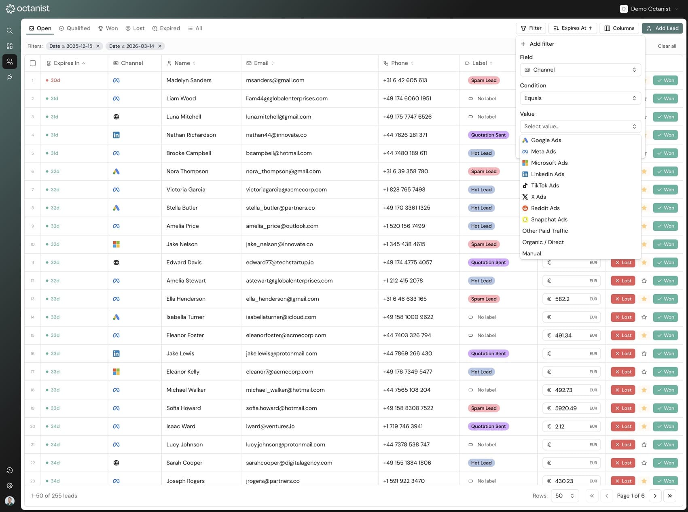Screen dimensions: 688x512
Task: Open the Rows per page dropdown
Action: pyautogui.click(x=564, y=496)
